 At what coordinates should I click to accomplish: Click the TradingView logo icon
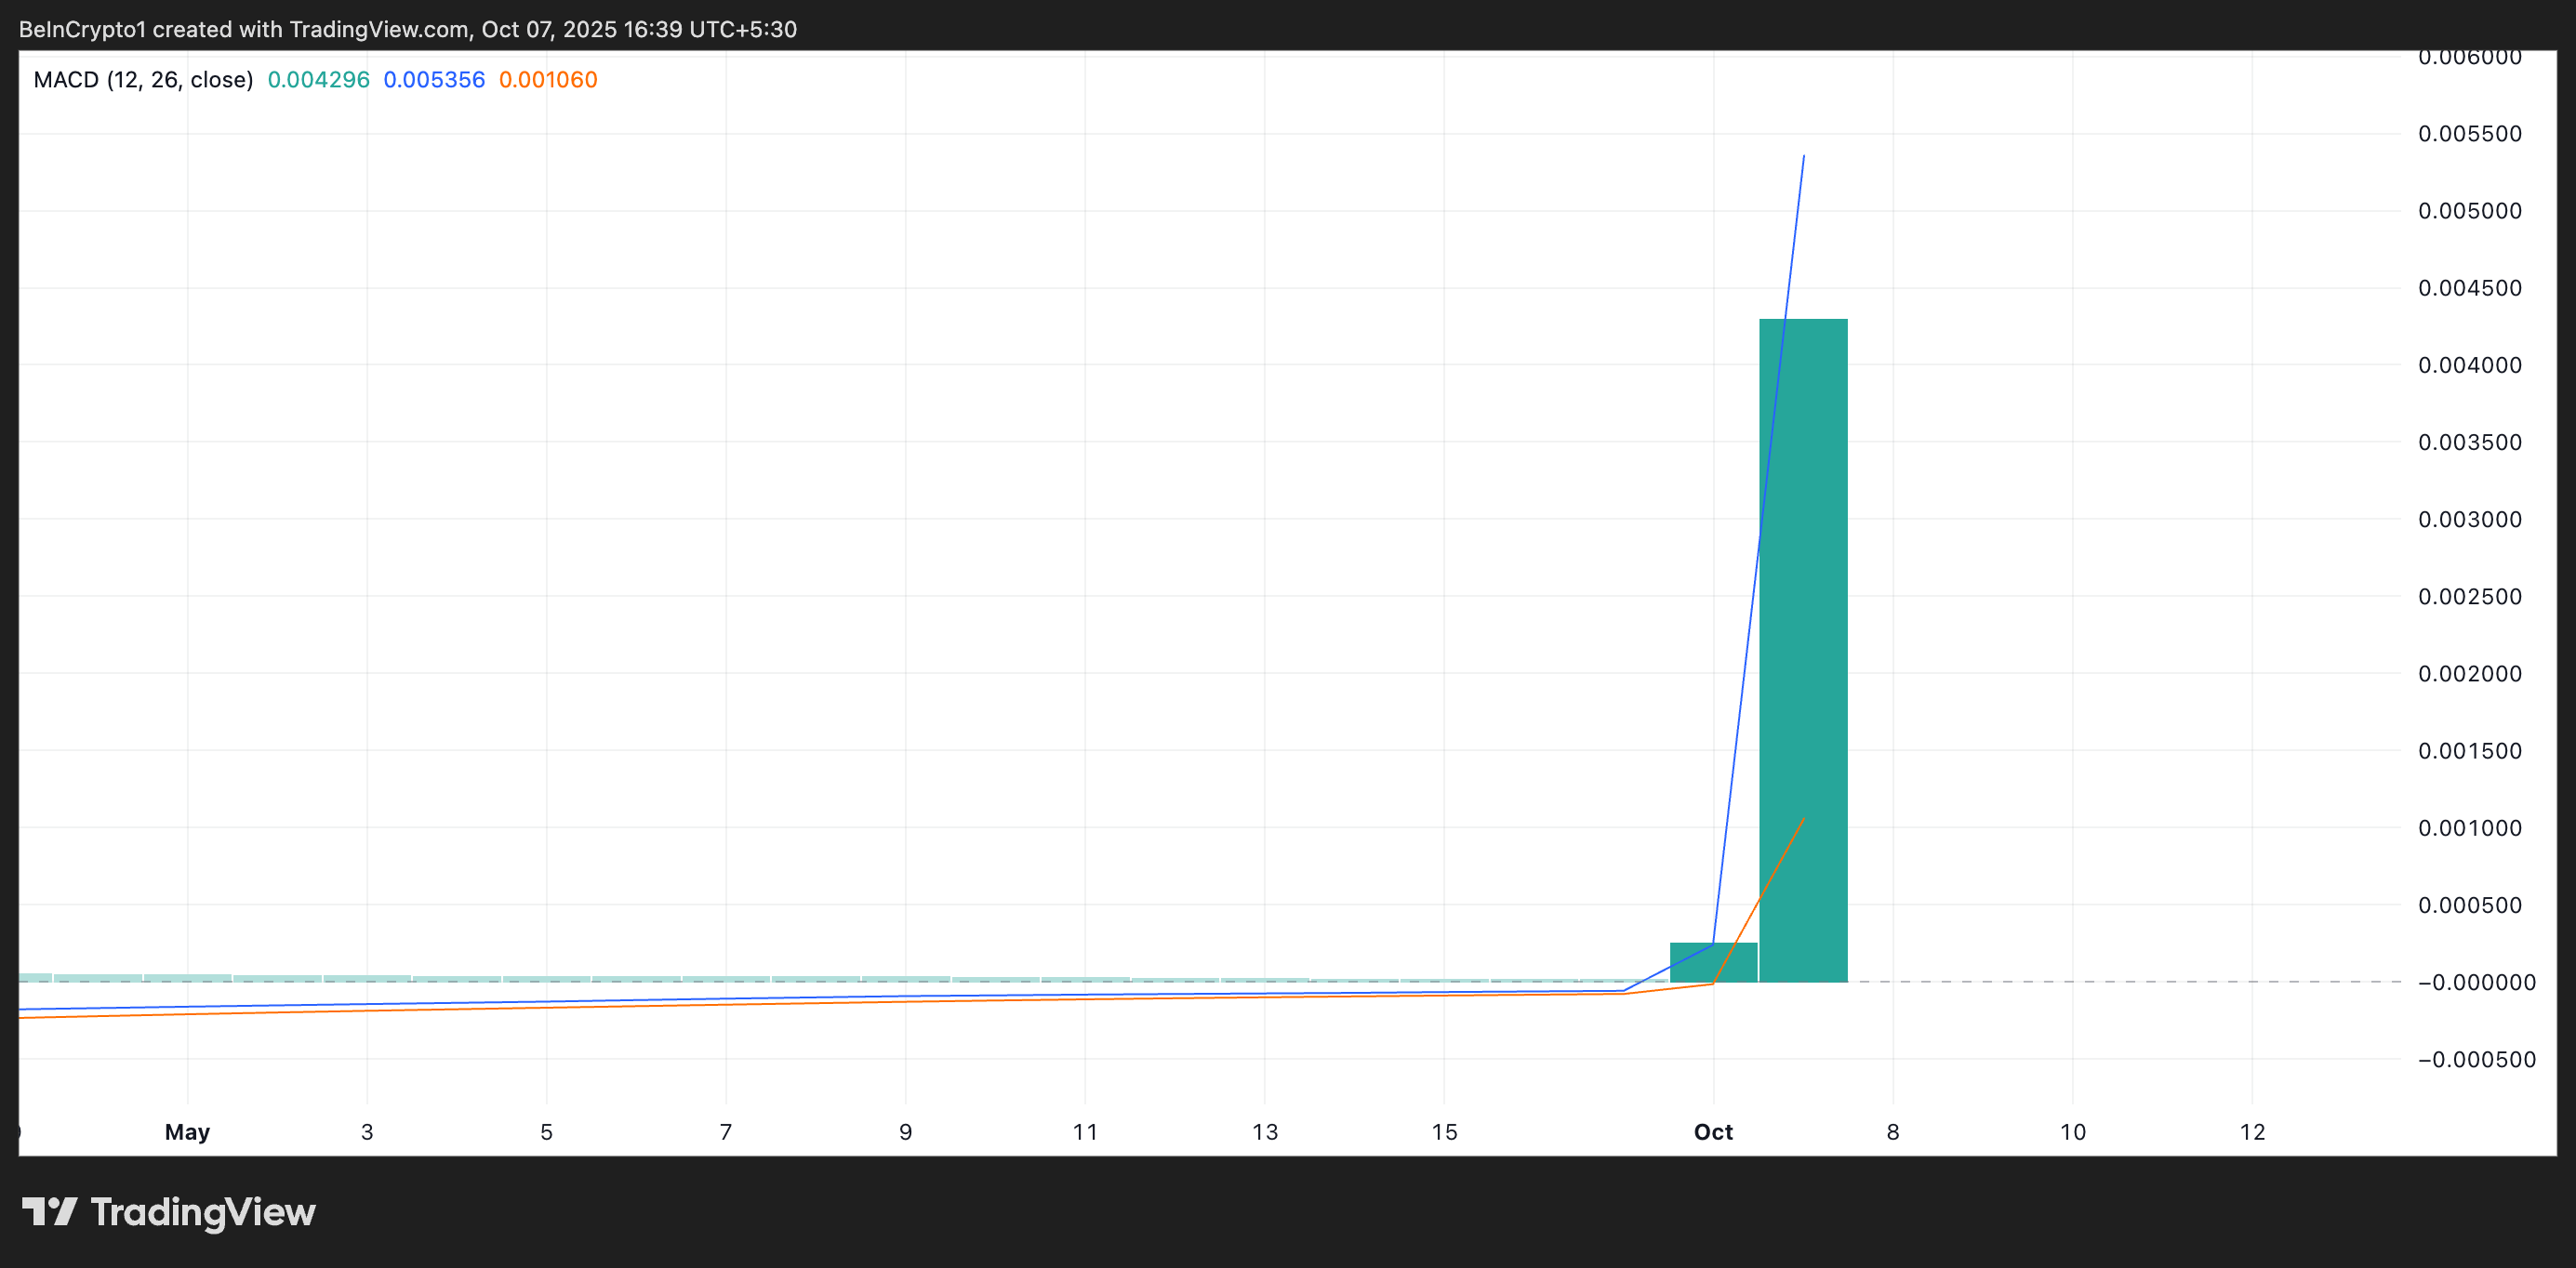click(49, 1212)
